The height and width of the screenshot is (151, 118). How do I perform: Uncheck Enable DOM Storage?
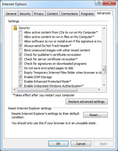[x=20, y=77]
